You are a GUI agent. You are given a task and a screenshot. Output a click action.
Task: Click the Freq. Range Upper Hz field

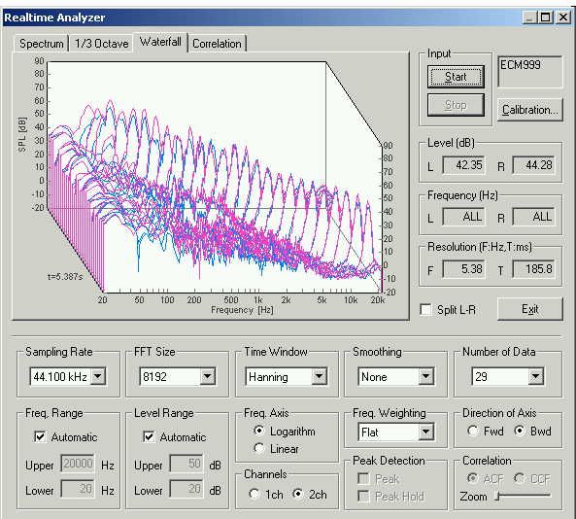tap(78, 464)
